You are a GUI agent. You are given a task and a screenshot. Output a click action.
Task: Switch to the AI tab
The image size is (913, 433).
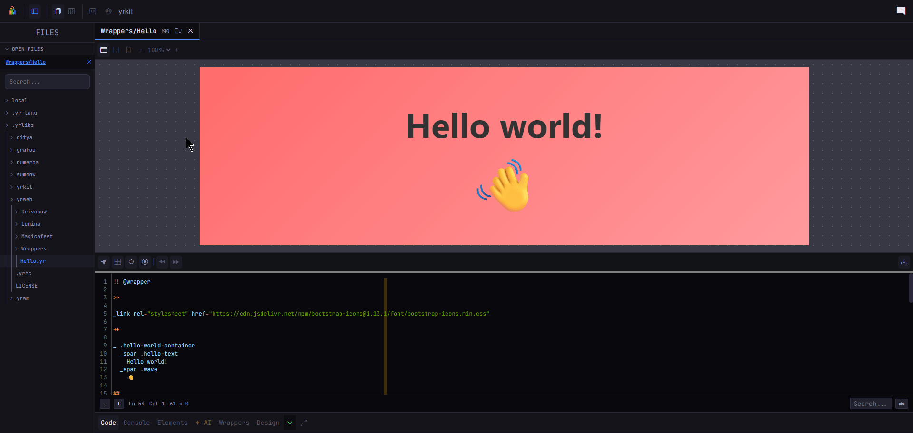click(204, 423)
